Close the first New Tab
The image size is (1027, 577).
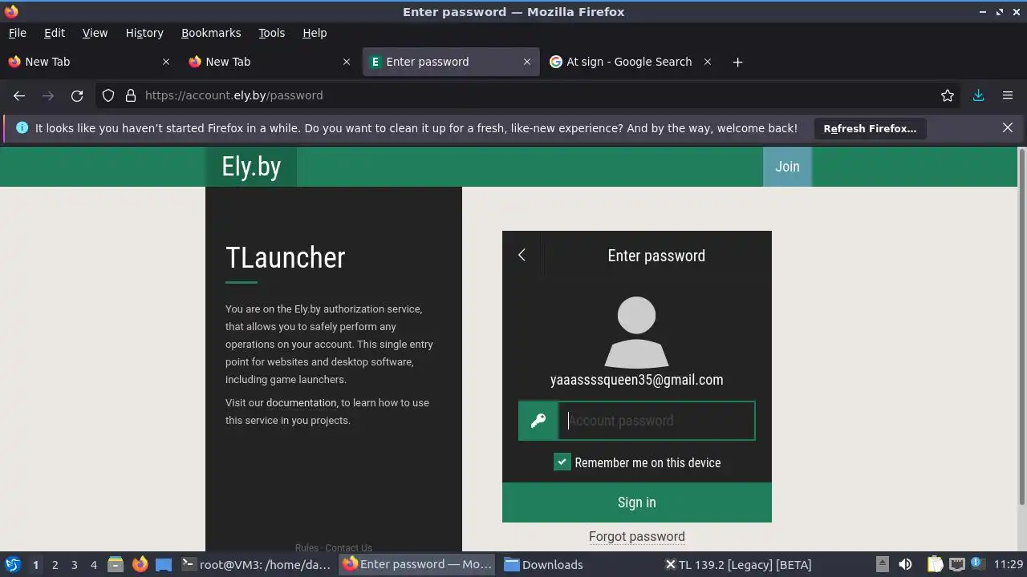tap(166, 62)
